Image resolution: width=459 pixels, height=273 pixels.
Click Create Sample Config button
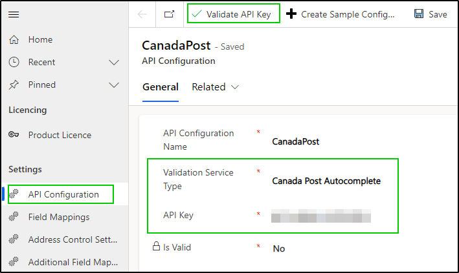341,14
